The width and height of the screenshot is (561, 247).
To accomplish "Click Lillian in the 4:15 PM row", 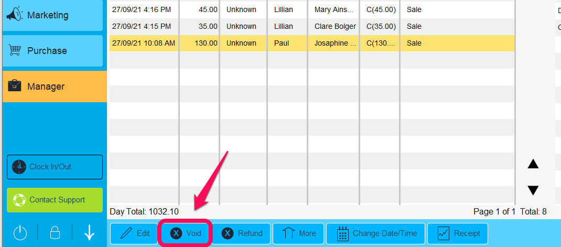I will [283, 27].
